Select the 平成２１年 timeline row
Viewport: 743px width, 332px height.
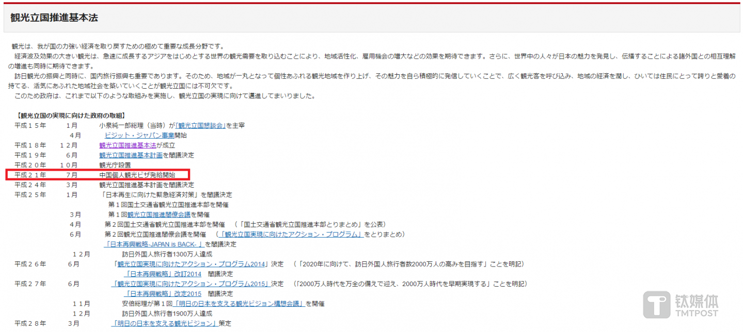30,175
